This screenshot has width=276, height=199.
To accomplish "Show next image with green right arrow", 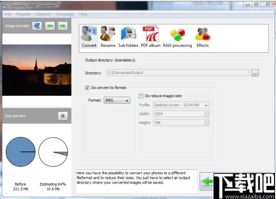I will coord(63,26).
